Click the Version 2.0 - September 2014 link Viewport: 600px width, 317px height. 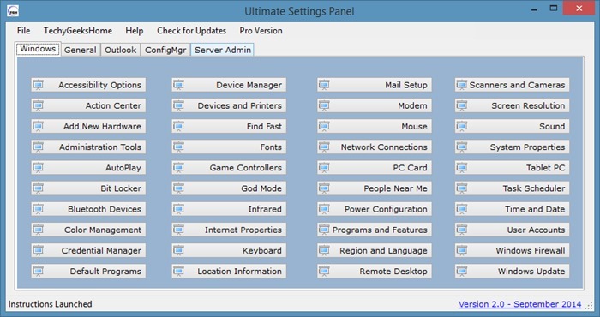point(520,304)
